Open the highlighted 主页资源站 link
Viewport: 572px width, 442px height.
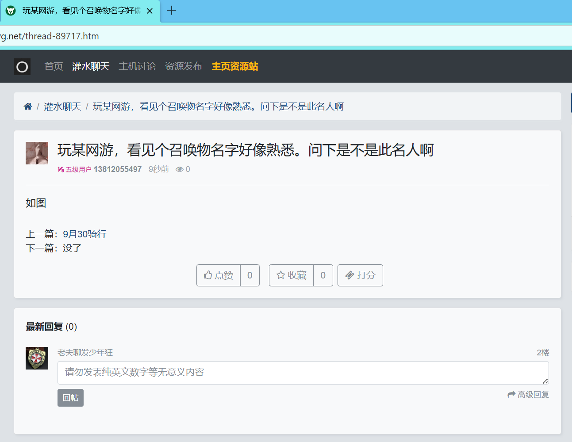point(235,66)
